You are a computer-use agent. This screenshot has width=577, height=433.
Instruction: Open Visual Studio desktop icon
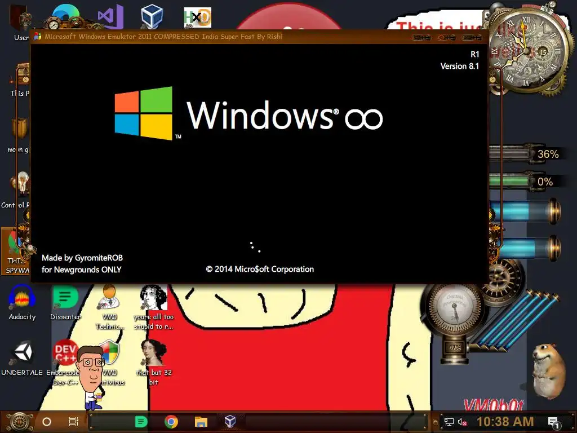(x=110, y=17)
